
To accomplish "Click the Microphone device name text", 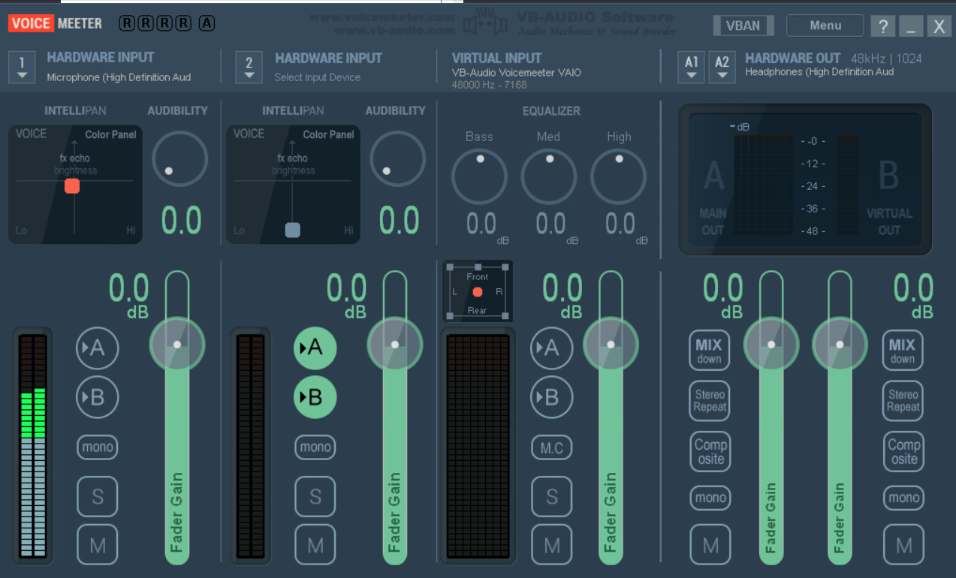I will coord(119,77).
